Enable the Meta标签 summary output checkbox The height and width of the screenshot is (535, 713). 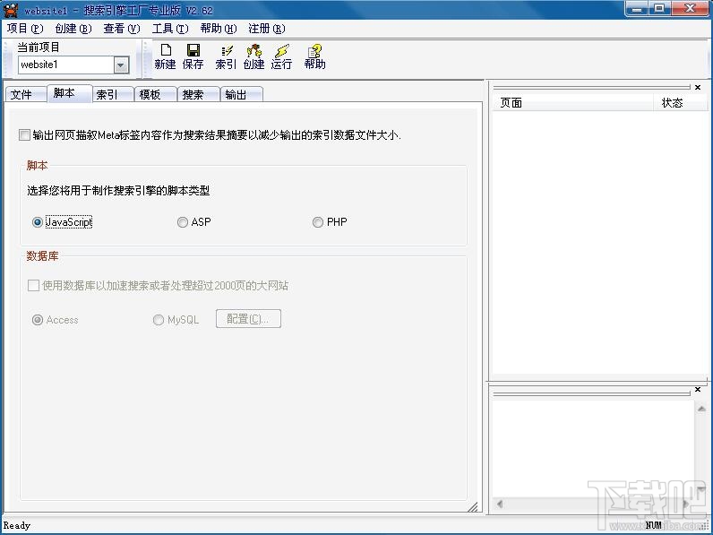point(24,134)
